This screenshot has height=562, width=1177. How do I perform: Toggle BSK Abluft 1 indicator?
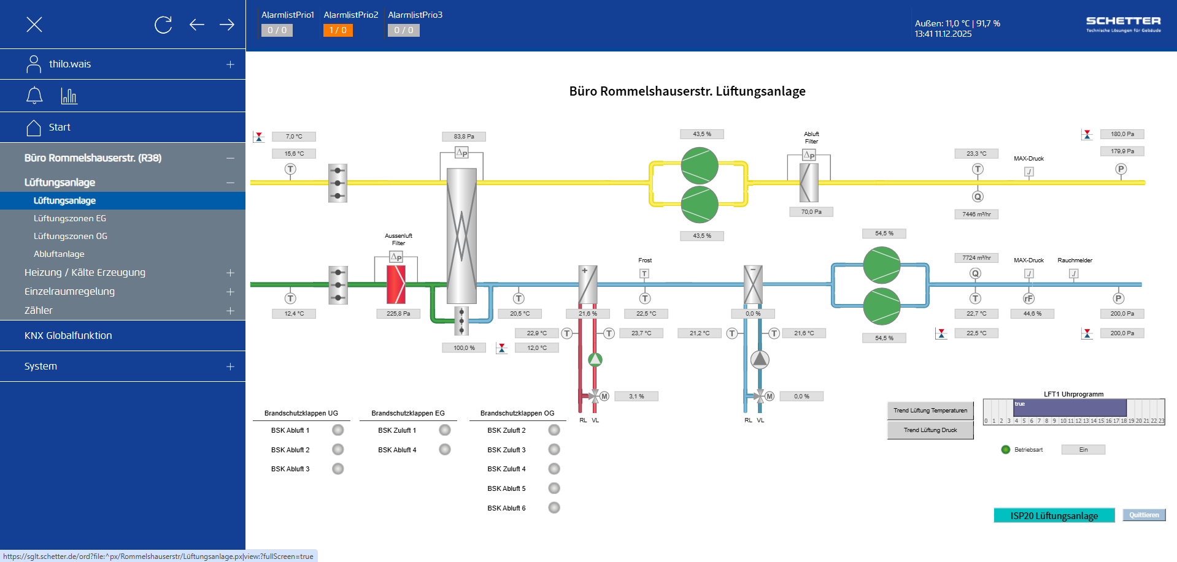[x=338, y=430]
